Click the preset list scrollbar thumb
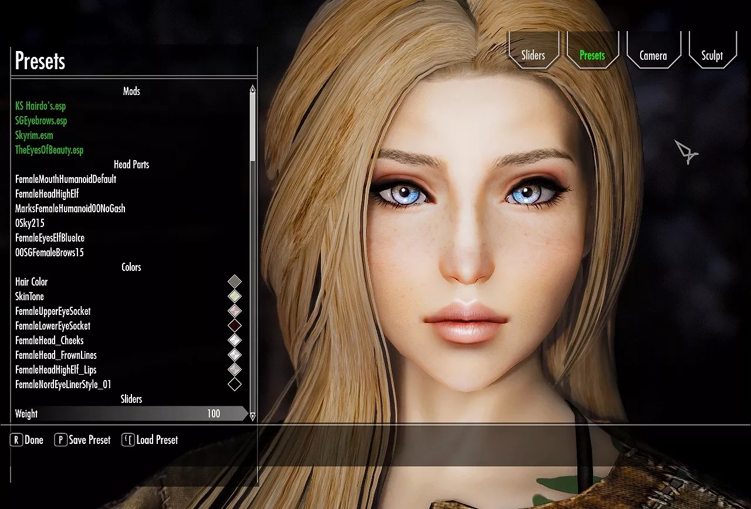Viewport: 751px width, 509px height. 253,127
